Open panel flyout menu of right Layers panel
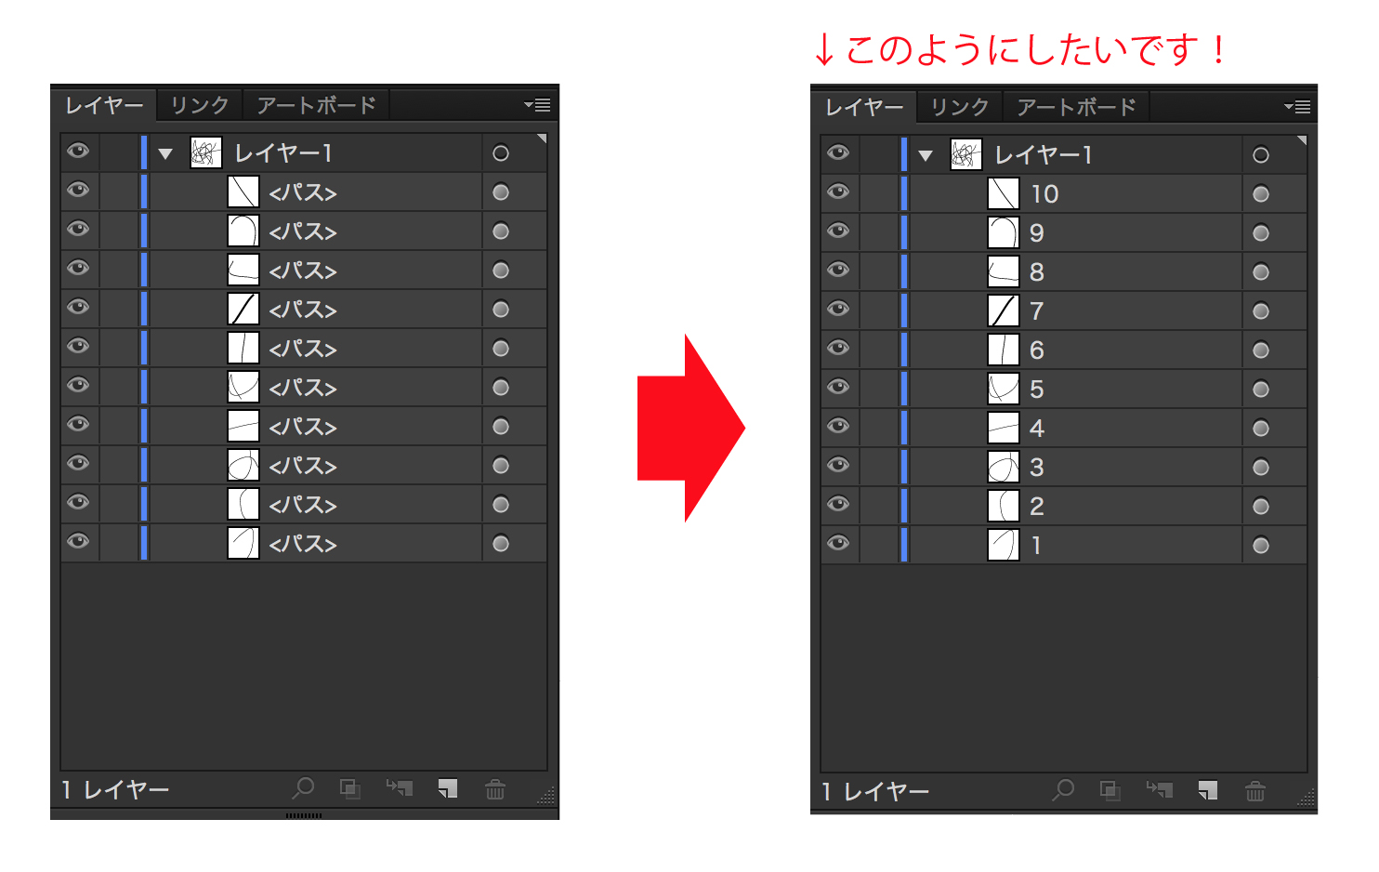The image size is (1379, 872). click(x=1297, y=107)
